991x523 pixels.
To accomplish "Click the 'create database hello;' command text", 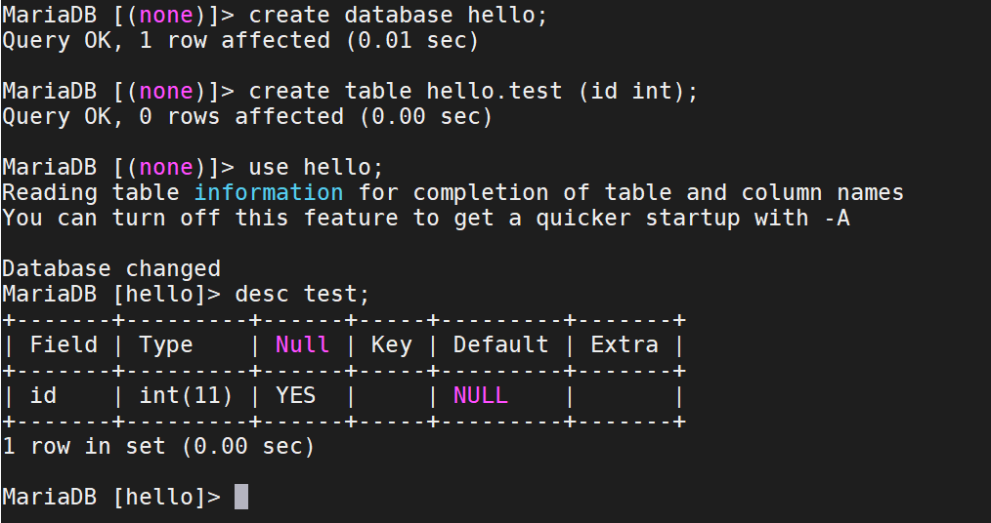I will pos(398,15).
